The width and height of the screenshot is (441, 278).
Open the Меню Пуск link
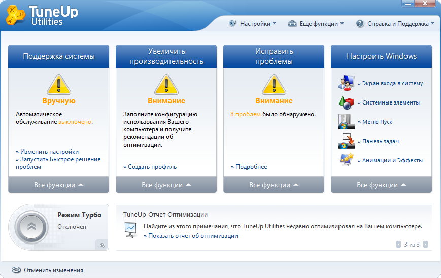[x=375, y=122]
